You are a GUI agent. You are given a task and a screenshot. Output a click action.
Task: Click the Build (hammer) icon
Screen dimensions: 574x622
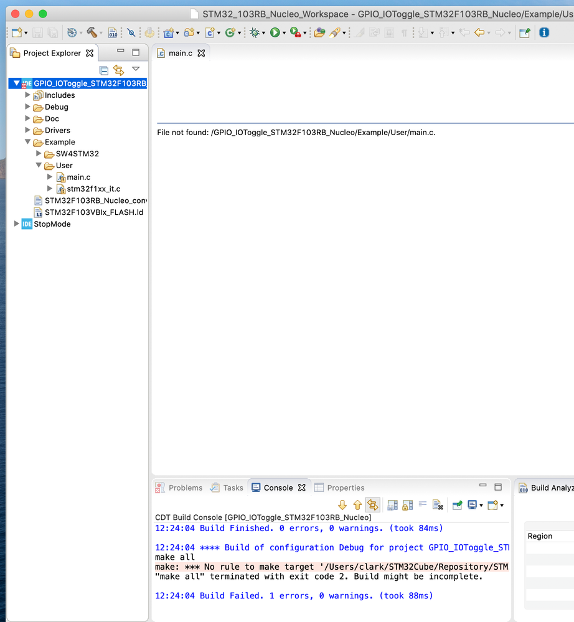click(92, 32)
